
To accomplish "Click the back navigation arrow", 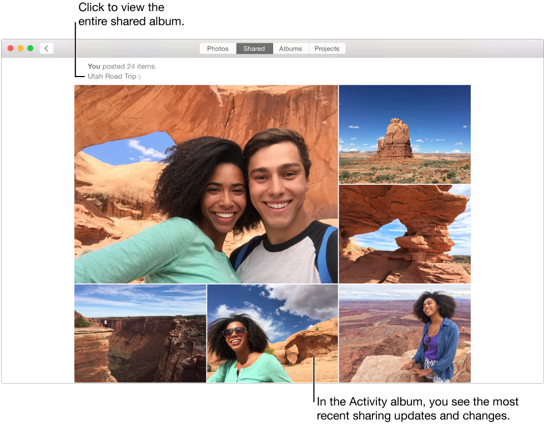I will click(x=46, y=48).
